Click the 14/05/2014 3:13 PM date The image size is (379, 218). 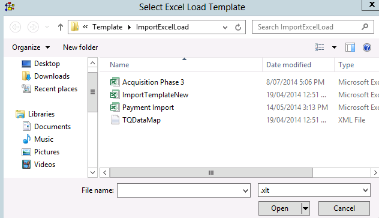pos(297,107)
